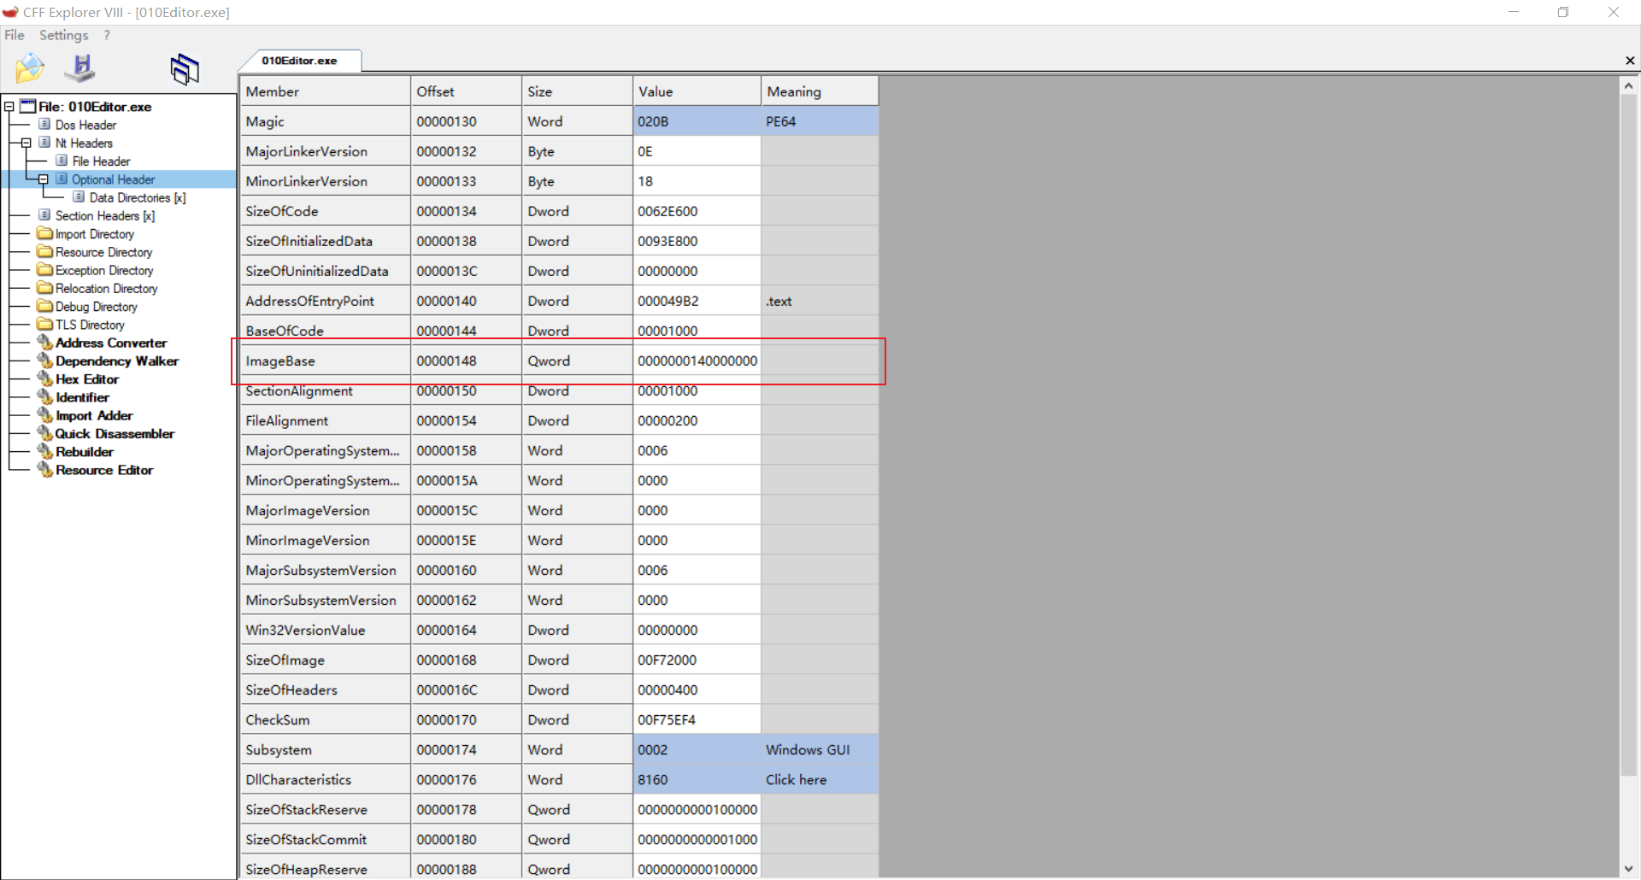The image size is (1641, 880).
Task: Select the DllCharacteristics value 8160
Action: point(697,779)
